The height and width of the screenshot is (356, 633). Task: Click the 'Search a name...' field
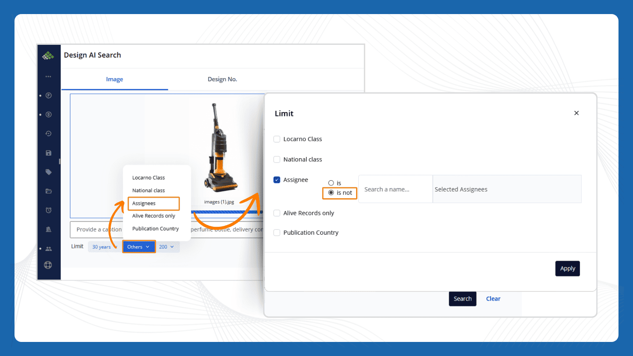pos(396,189)
